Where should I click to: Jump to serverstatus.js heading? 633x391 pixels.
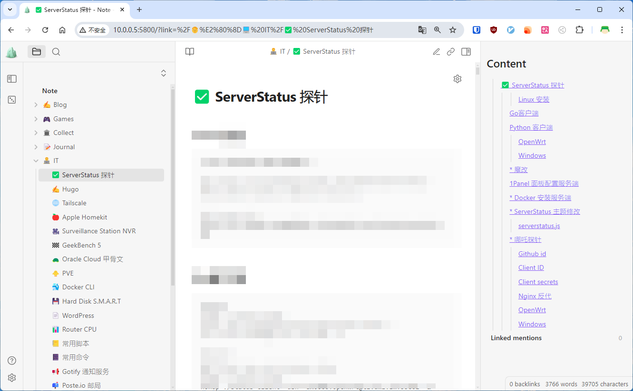pos(539,226)
